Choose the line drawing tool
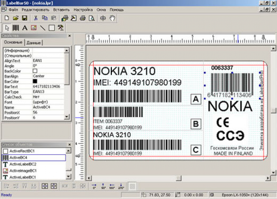 click(x=43, y=28)
